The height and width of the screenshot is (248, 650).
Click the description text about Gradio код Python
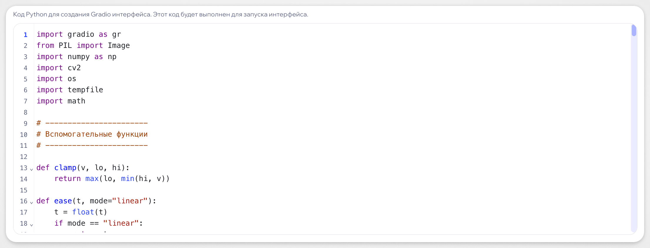tap(161, 14)
